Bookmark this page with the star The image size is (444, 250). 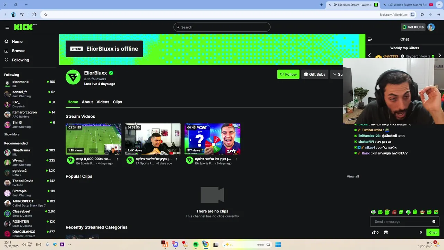(46, 15)
